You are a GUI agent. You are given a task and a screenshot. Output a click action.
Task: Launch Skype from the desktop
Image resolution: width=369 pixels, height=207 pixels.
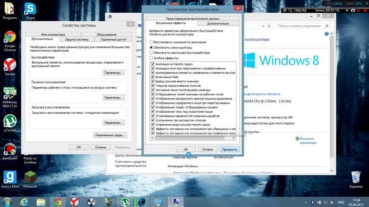coord(30,10)
